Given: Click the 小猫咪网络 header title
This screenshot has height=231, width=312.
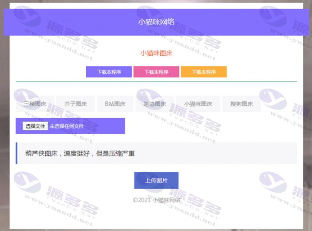Looking at the screenshot, I should [x=156, y=22].
